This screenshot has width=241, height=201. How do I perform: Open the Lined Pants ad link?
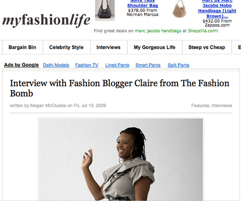pos(117,65)
